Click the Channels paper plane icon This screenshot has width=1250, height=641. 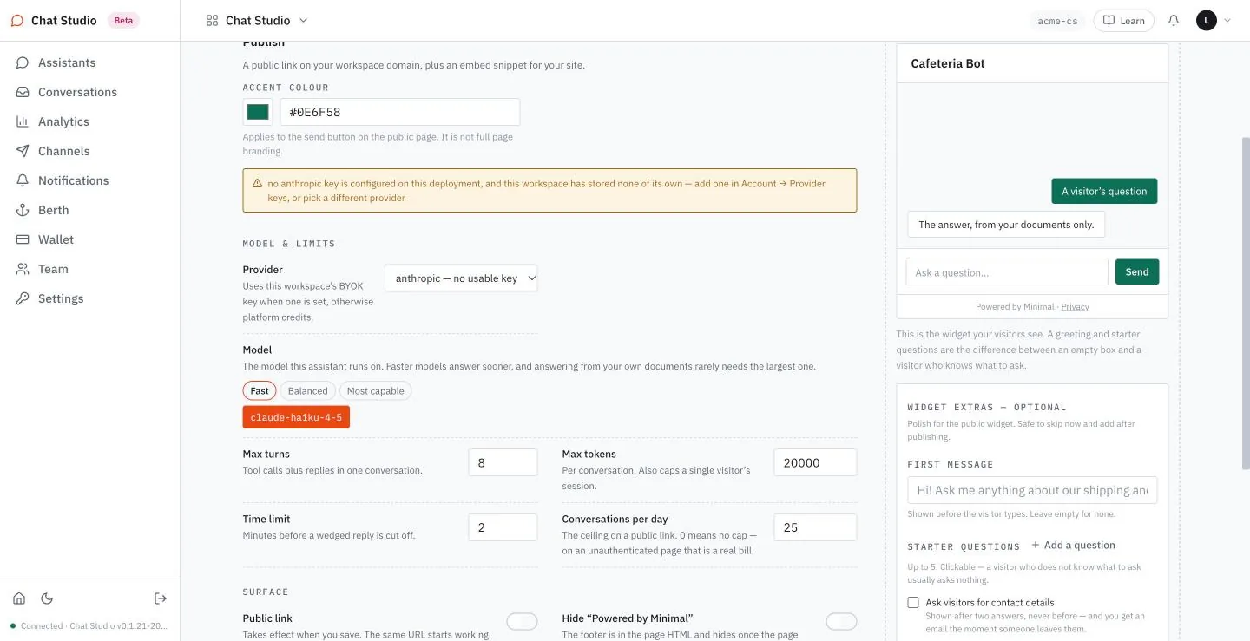23,151
